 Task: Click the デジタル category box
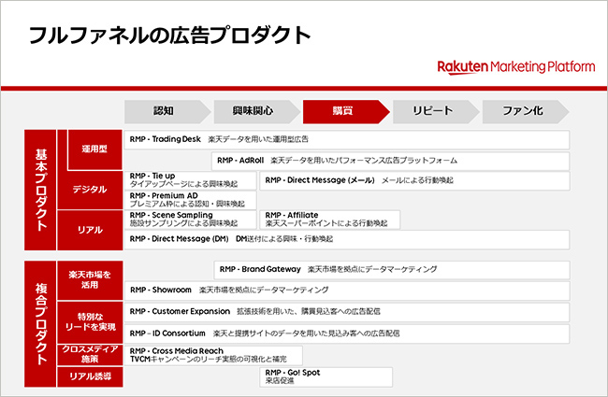(x=90, y=190)
